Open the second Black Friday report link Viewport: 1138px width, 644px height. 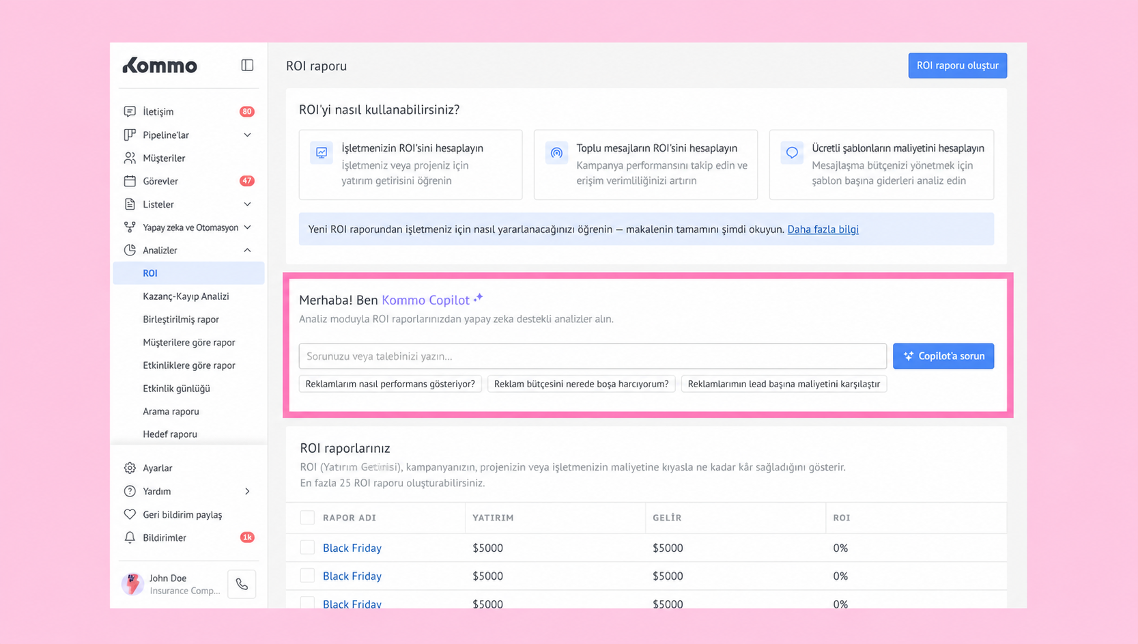[x=352, y=576]
